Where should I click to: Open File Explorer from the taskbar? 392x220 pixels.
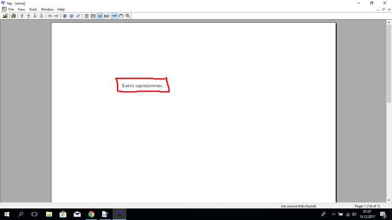pos(49,215)
